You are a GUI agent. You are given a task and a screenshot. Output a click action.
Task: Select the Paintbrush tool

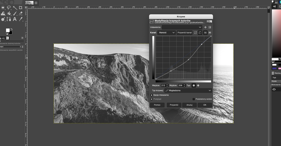point(15,13)
